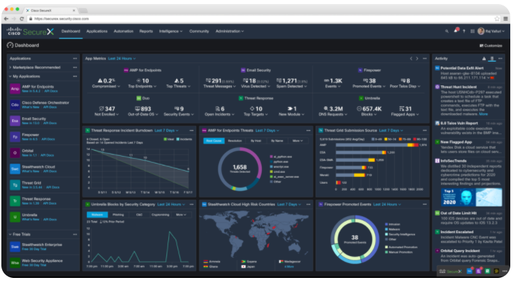Open the Administration nav dropdown
The width and height of the screenshot is (513, 282).
click(229, 31)
